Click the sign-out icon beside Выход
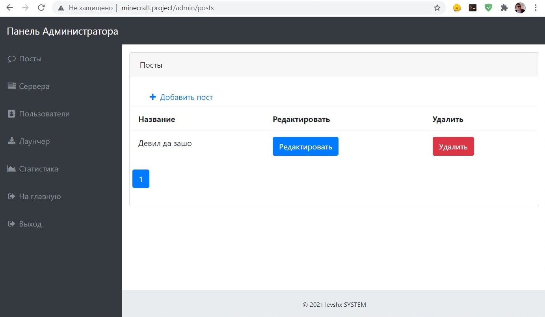 pos(11,224)
